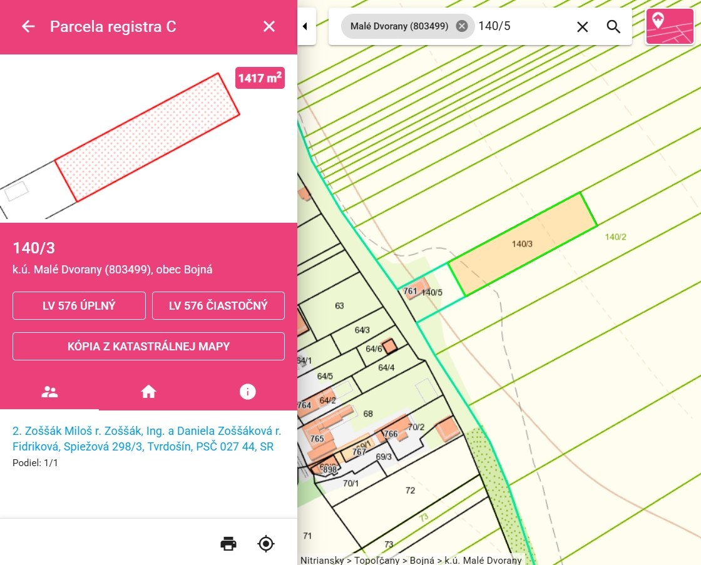
Task: Locate parcel on map with target icon
Action: point(266,544)
